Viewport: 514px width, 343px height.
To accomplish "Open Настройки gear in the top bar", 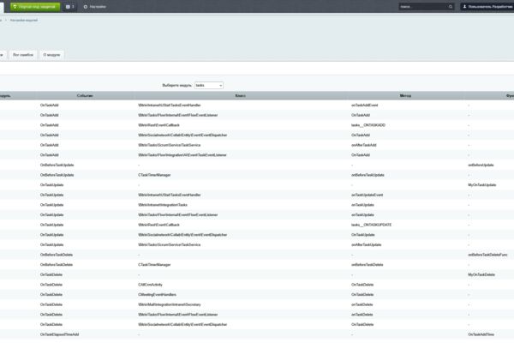I will tap(95, 7).
